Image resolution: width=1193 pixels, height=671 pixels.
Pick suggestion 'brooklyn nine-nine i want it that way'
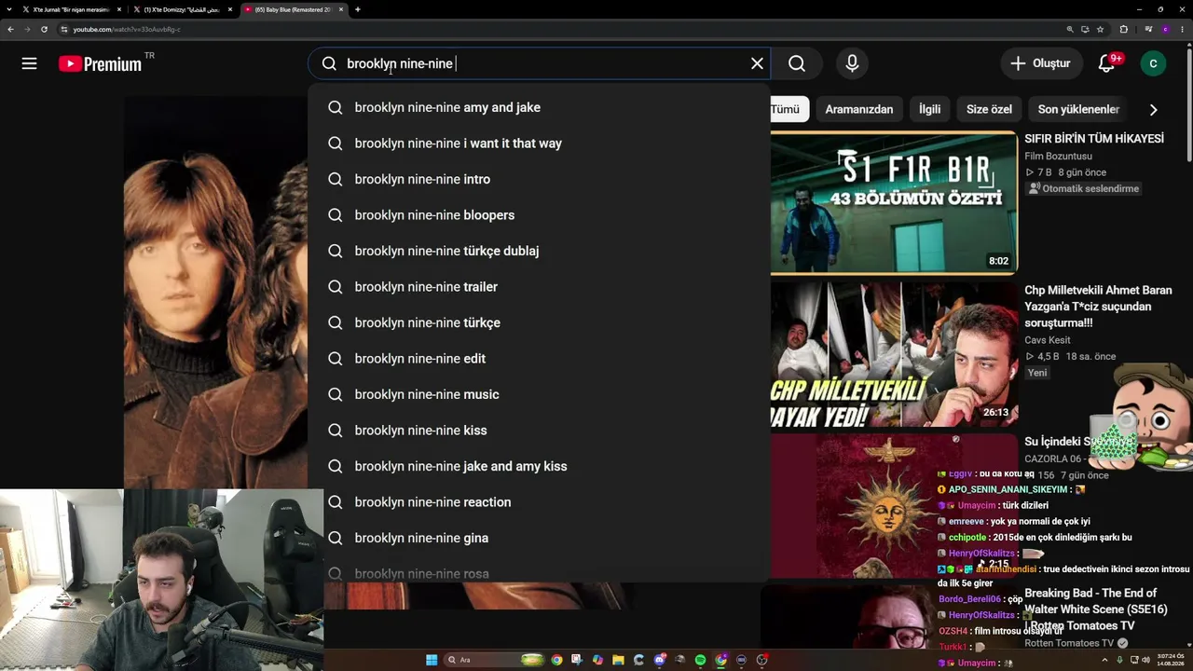click(539, 144)
